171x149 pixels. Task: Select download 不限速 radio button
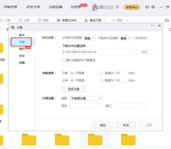72,73
